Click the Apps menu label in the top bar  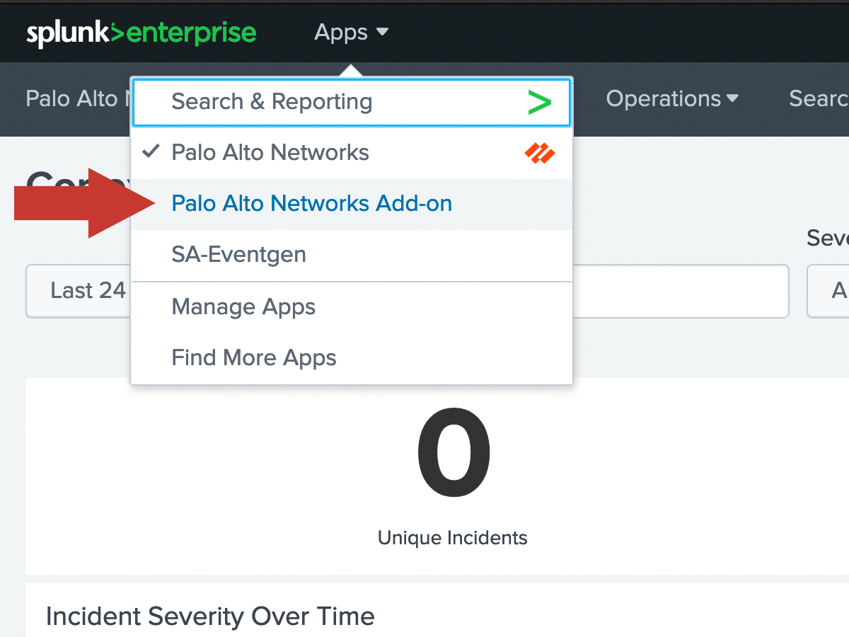[x=341, y=33]
